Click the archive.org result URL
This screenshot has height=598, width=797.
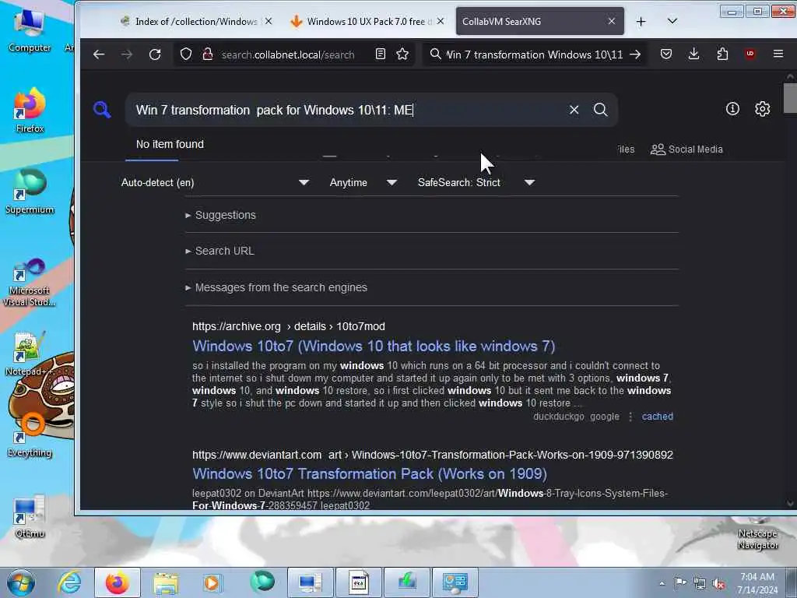click(x=289, y=326)
